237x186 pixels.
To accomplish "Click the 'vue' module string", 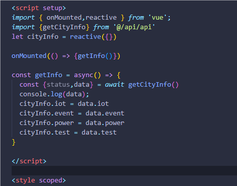I will (158, 18).
